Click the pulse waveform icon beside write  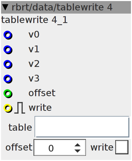[20, 108]
